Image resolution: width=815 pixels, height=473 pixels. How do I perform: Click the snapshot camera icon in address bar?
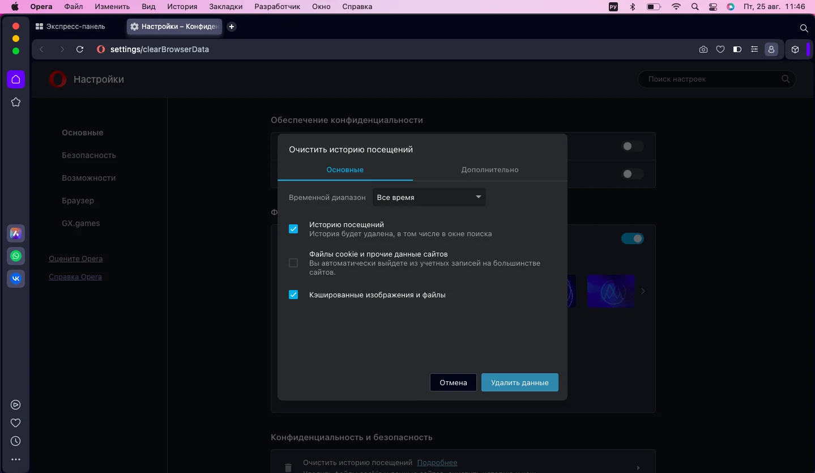(x=703, y=49)
